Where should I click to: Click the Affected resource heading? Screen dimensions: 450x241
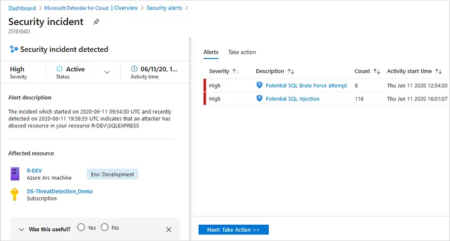(x=31, y=154)
